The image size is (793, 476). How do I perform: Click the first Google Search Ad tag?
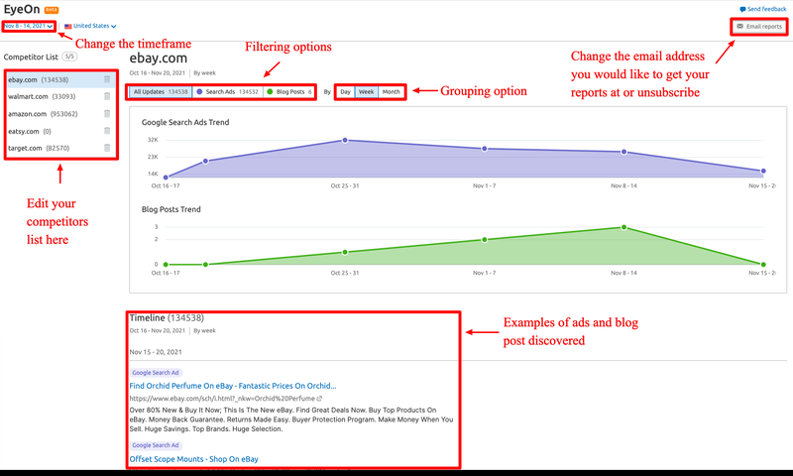point(156,372)
